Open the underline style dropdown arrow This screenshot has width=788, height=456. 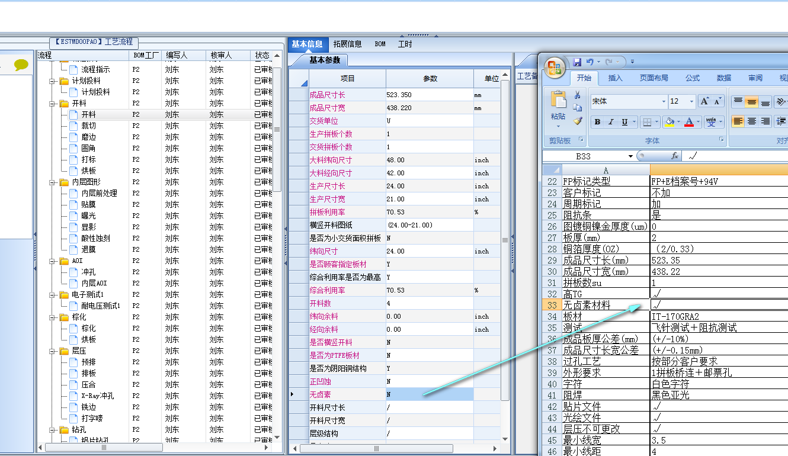(x=634, y=122)
